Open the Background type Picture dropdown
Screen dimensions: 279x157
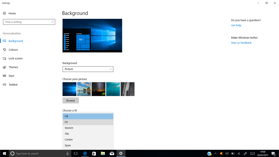[88, 69]
